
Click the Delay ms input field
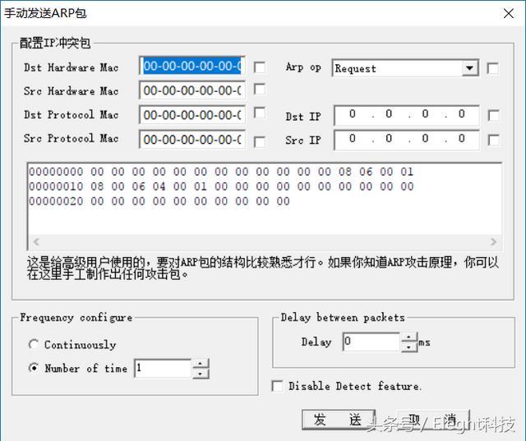click(x=372, y=342)
